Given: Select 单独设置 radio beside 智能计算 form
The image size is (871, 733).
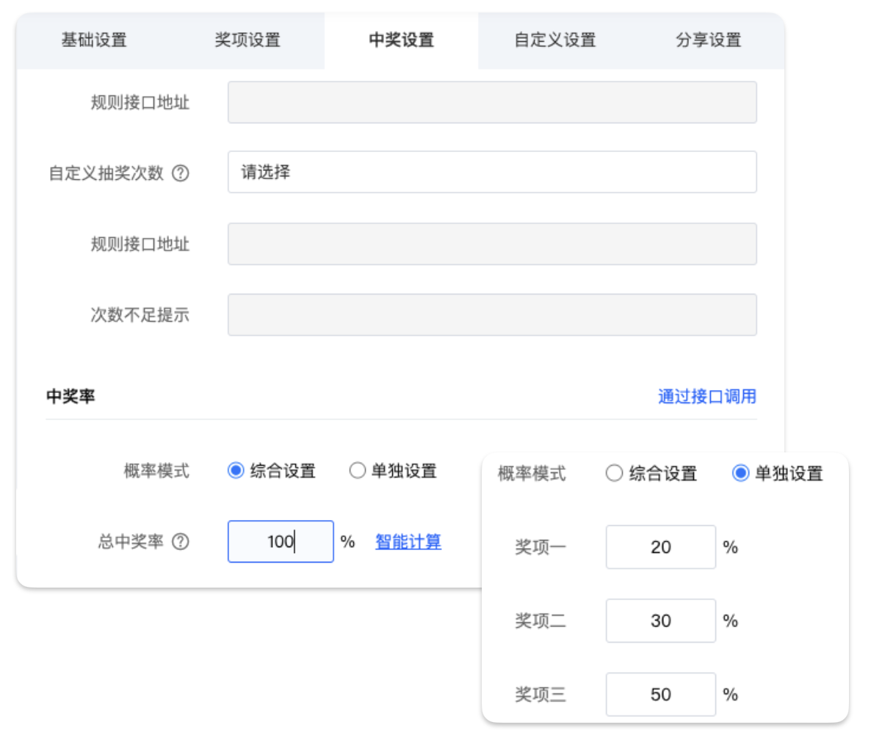Looking at the screenshot, I should click(357, 471).
